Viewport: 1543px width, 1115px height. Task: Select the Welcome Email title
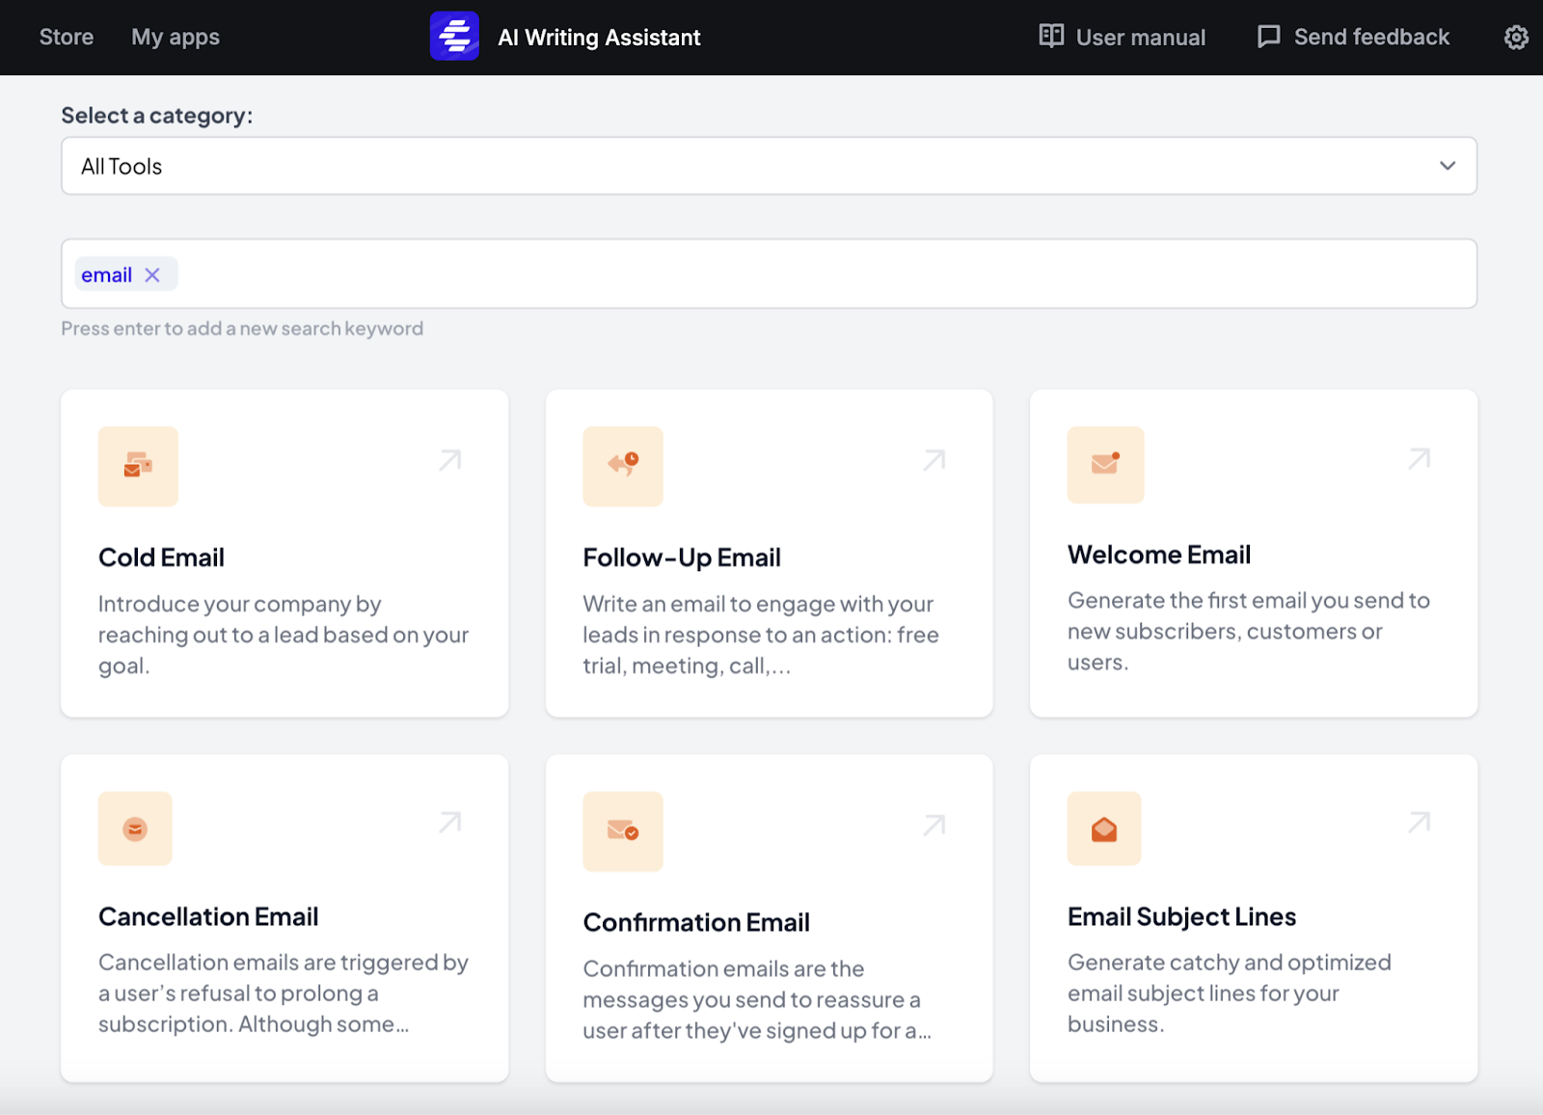point(1159,555)
